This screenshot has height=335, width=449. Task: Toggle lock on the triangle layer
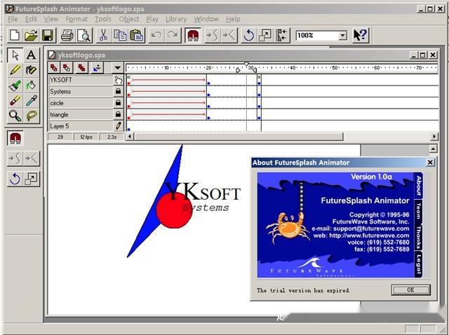(118, 114)
